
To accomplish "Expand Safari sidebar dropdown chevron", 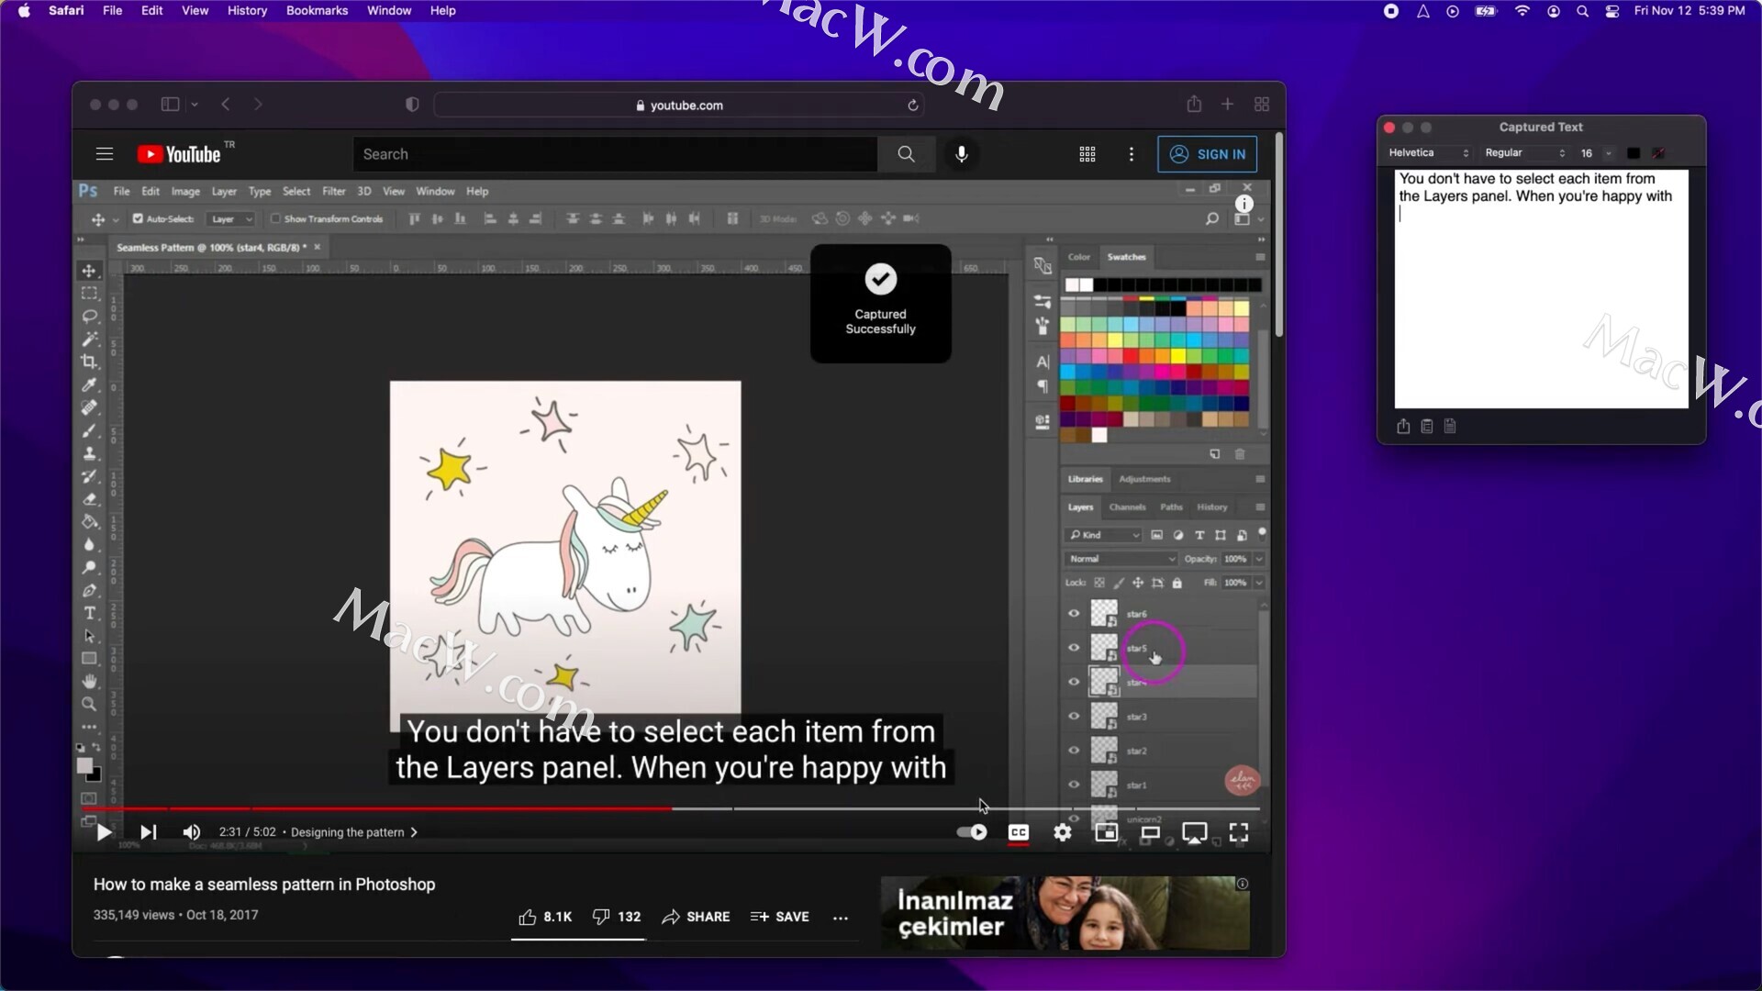I will (195, 105).
